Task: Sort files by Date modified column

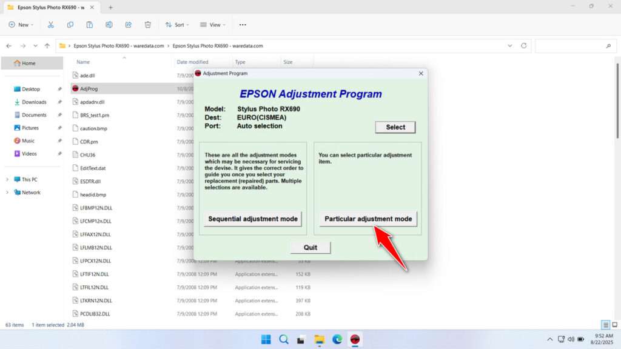Action: pyautogui.click(x=192, y=62)
